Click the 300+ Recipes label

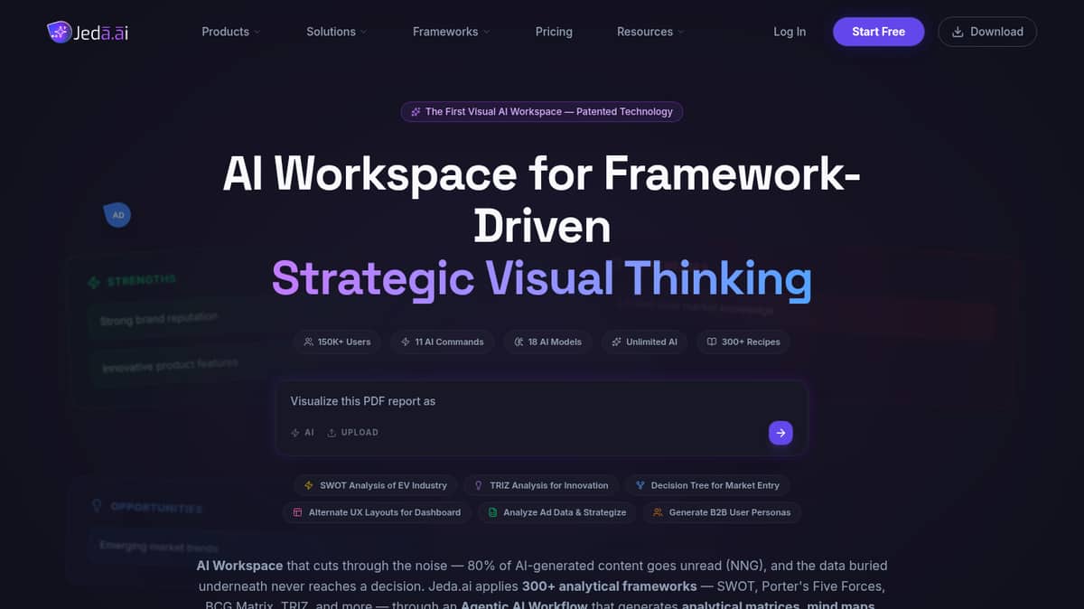click(x=751, y=342)
